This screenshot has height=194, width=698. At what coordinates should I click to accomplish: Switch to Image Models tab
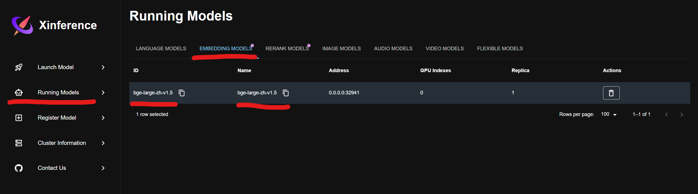pos(341,49)
